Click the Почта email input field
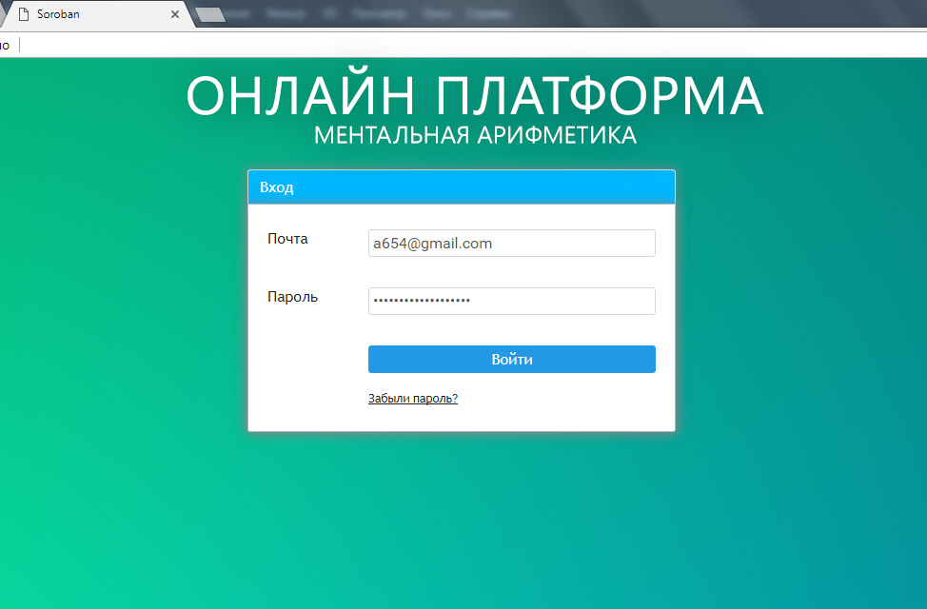 pyautogui.click(x=511, y=243)
